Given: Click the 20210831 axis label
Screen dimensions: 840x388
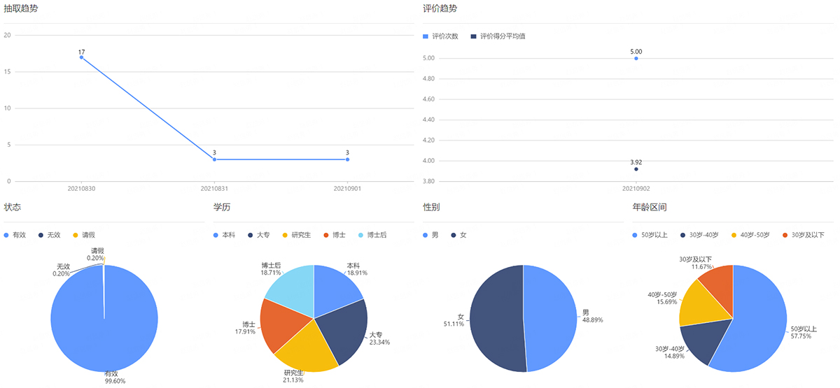Looking at the screenshot, I should coord(214,189).
